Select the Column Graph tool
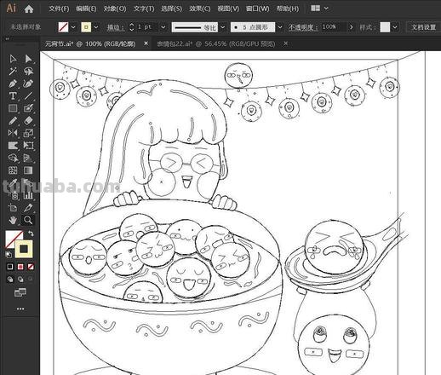 28,195
